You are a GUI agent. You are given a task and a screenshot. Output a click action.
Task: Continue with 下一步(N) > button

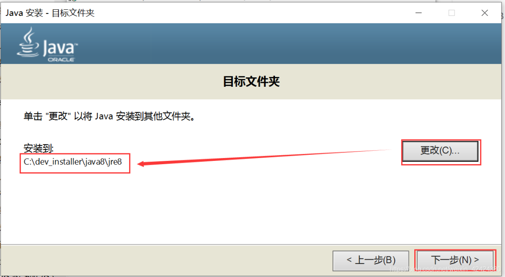coord(455,260)
